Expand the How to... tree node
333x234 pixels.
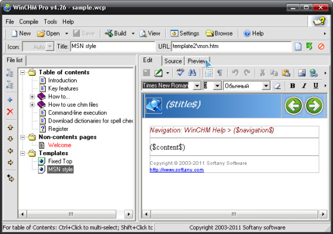[32, 97]
